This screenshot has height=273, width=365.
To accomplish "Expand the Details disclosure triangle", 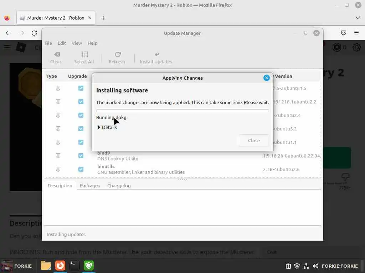I will 99,127.
